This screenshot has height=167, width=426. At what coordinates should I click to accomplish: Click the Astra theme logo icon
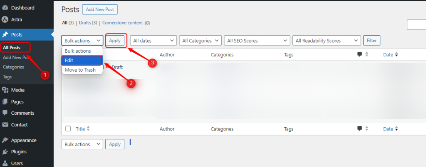tap(5, 19)
